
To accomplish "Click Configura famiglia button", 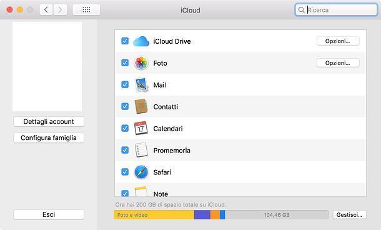I will (49, 138).
